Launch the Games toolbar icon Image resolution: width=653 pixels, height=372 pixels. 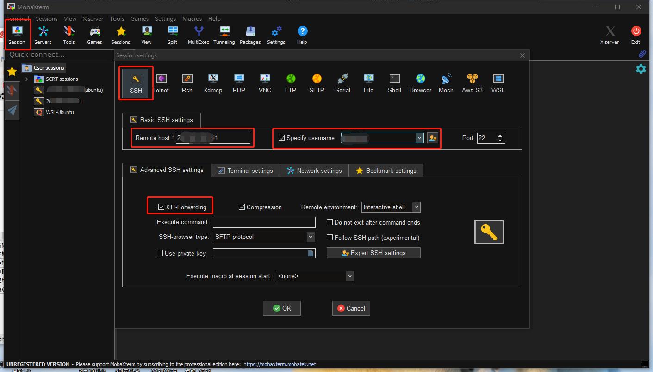point(95,35)
